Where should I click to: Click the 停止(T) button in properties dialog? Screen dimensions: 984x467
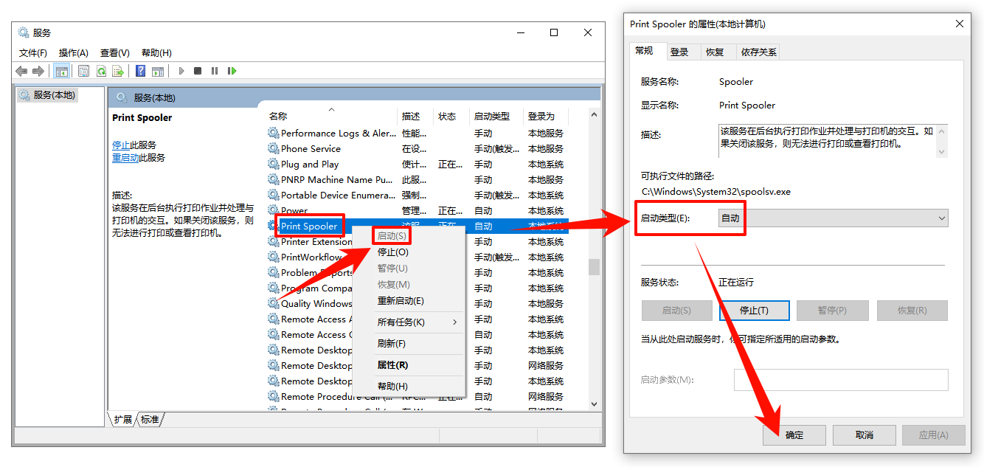pyautogui.click(x=754, y=311)
